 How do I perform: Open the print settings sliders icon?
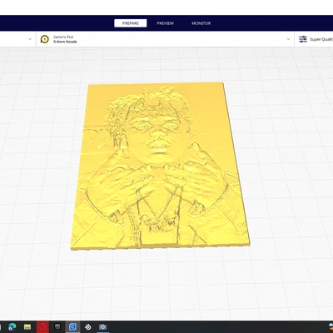pyautogui.click(x=303, y=39)
